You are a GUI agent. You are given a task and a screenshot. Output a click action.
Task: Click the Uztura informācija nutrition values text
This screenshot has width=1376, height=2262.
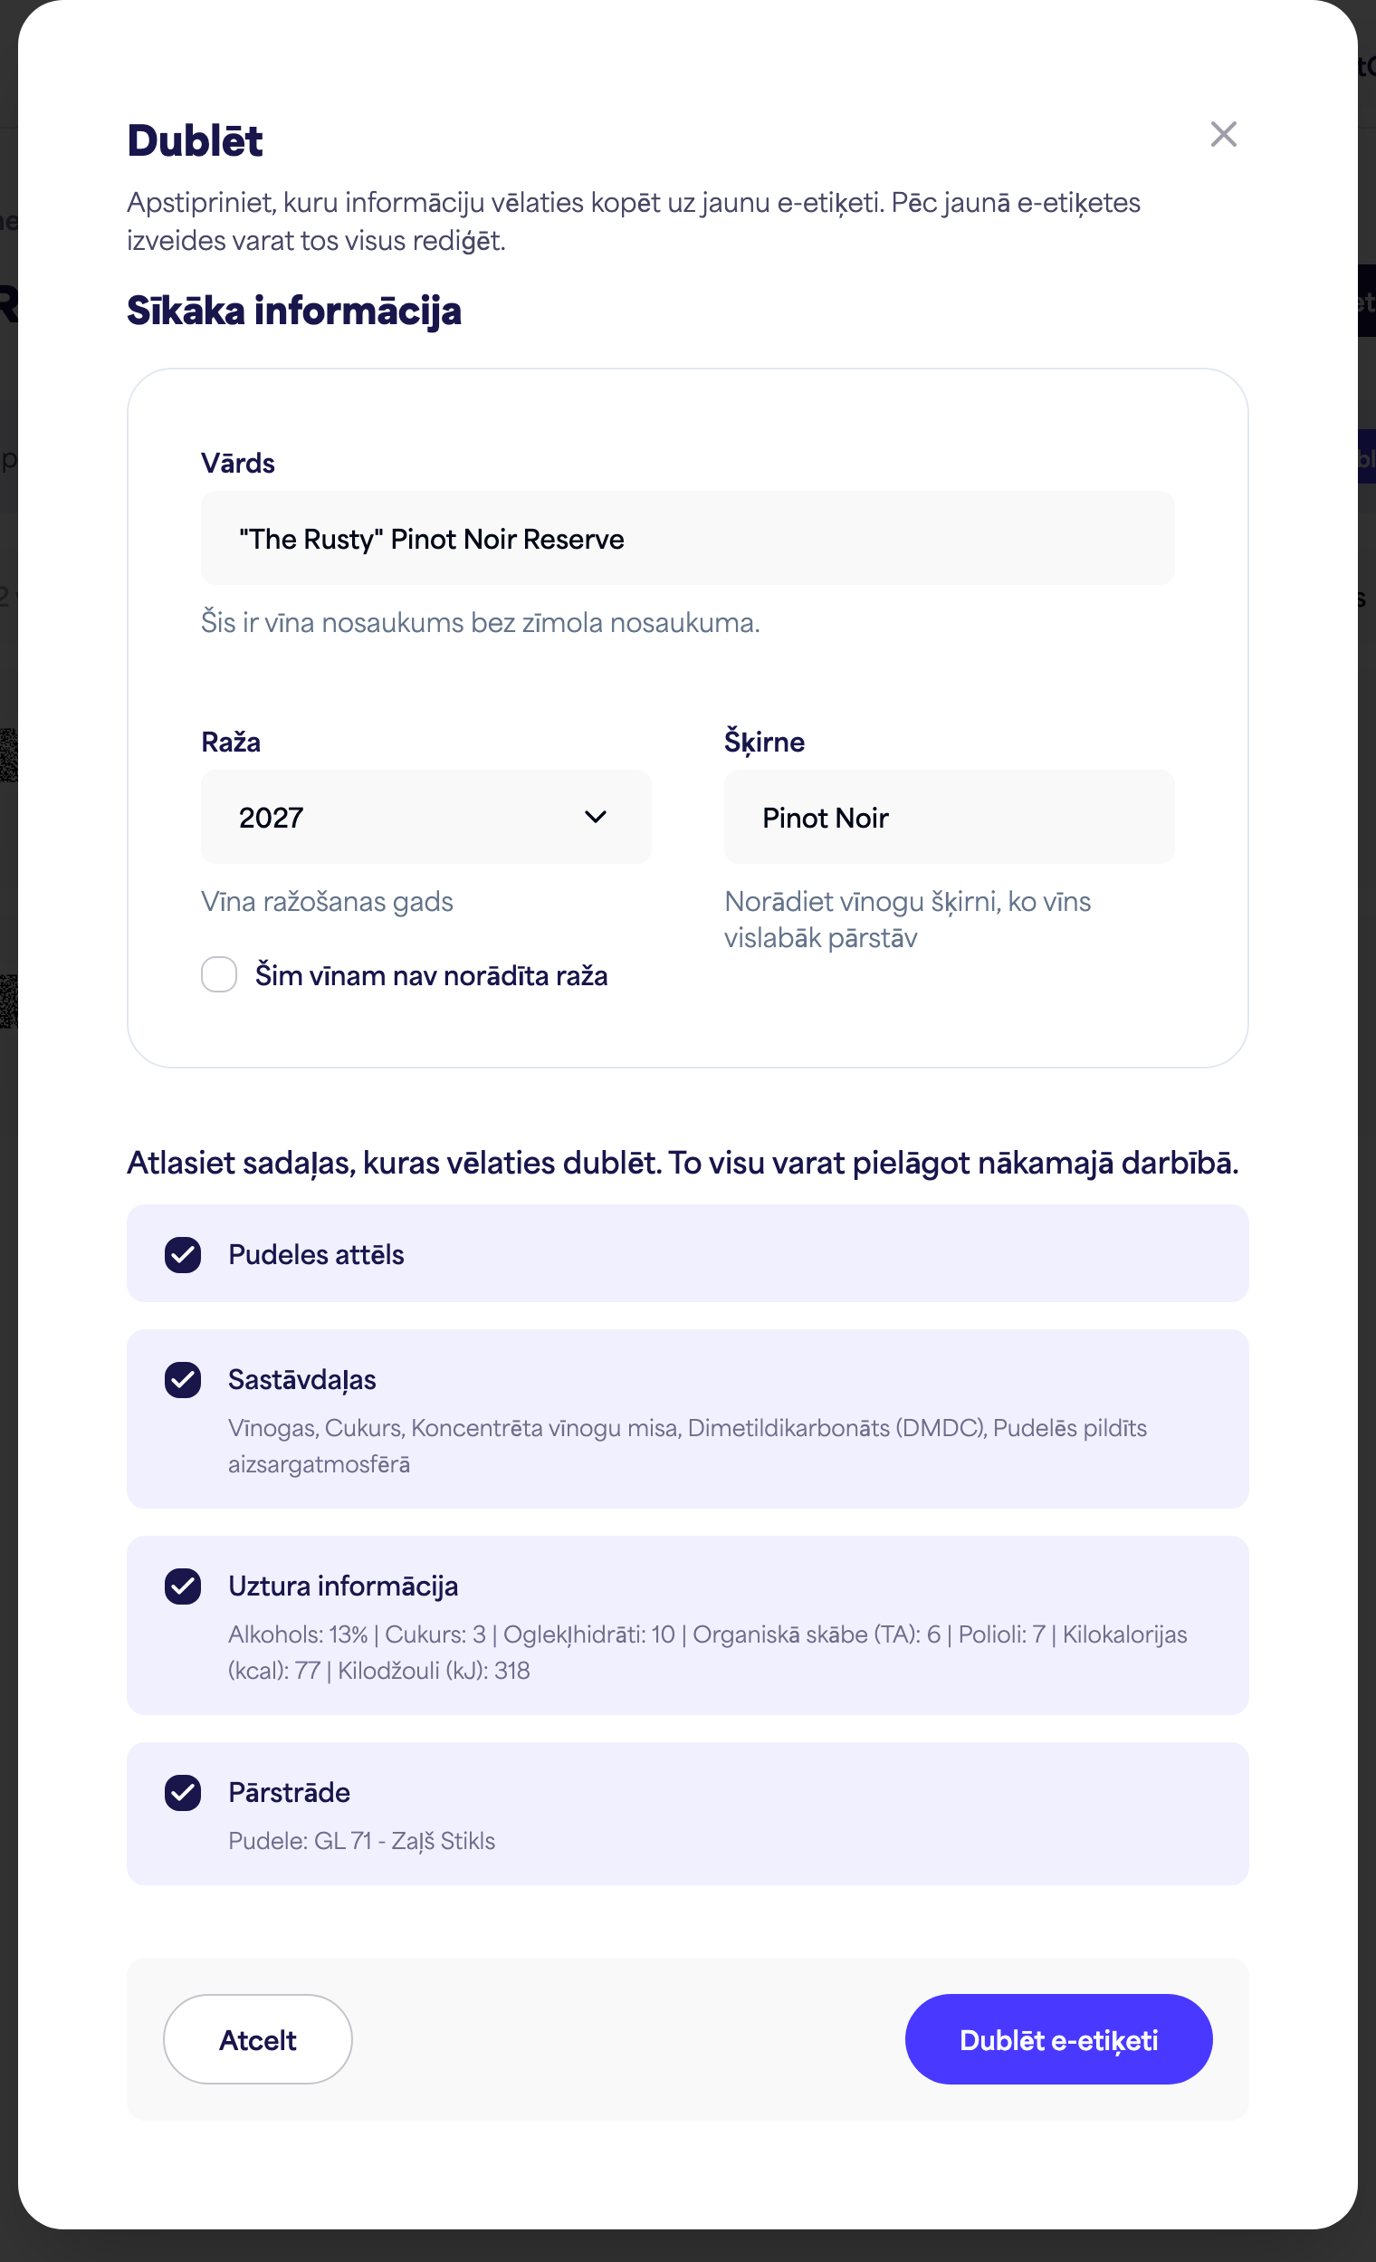707,1653
